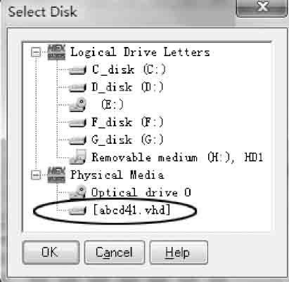Click the G_disk drive icon
Image resolution: width=289 pixels, height=282 pixels.
(77, 140)
